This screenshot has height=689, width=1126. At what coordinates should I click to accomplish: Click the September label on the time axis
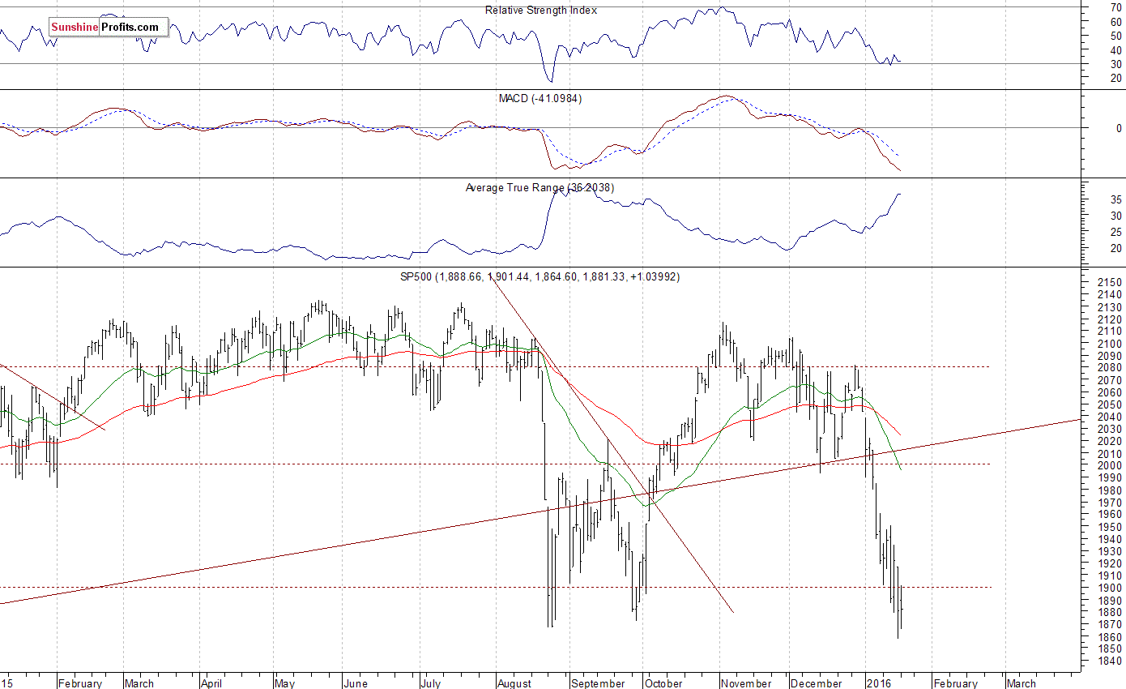597,683
